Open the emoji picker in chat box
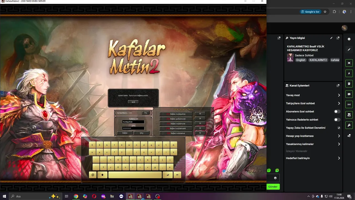Screen dimensions: 355x200 point(275,178)
